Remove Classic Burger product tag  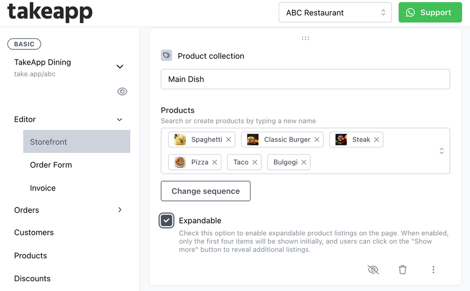click(317, 139)
